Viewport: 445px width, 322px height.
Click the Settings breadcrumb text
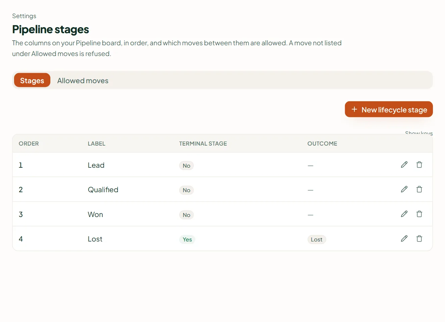click(24, 16)
